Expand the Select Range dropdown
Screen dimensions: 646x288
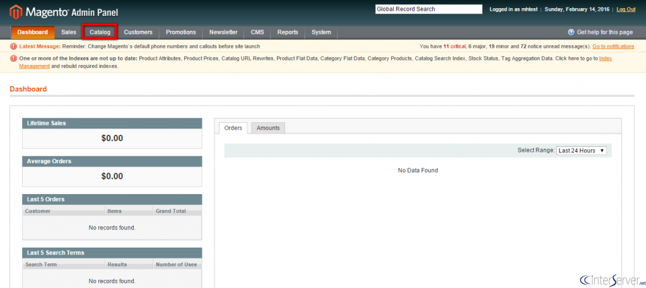click(581, 151)
